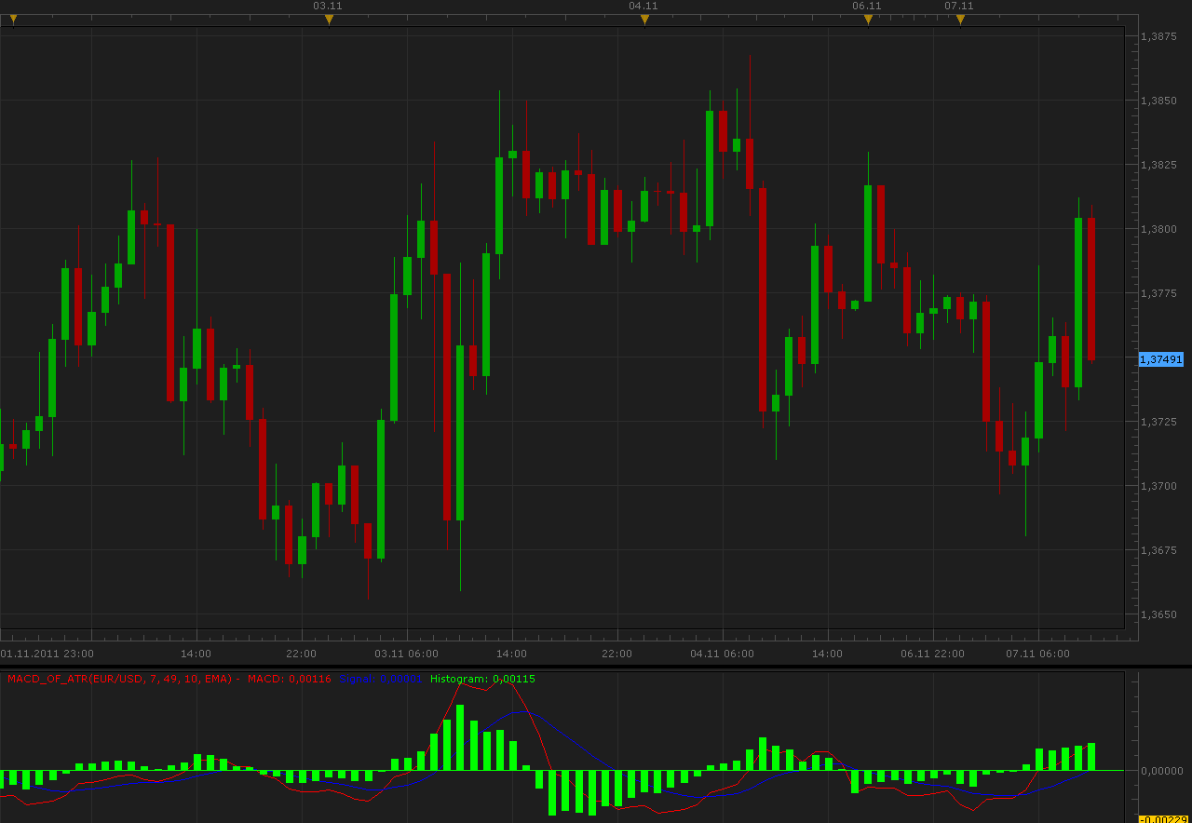This screenshot has width=1192, height=823.
Task: Pick the 07.11 06:00 time axis label
Action: 1037,654
